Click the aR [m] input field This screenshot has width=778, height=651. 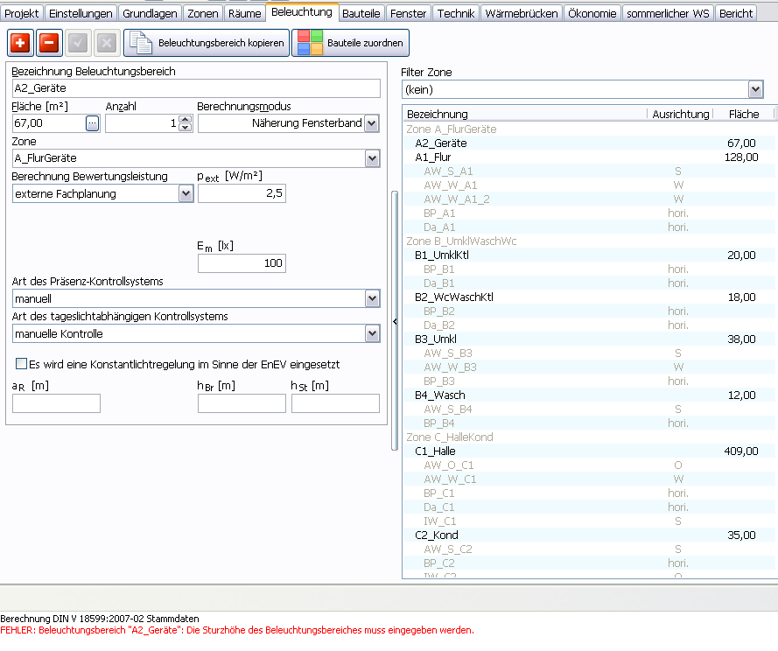tap(56, 403)
